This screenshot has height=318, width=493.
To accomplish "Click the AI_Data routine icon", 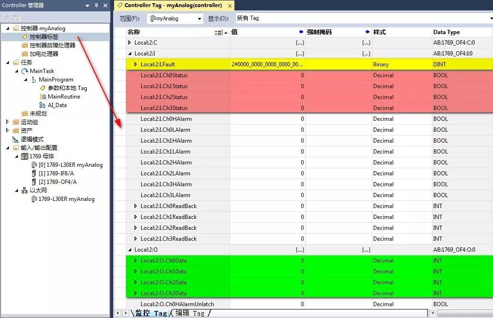I will coord(43,105).
